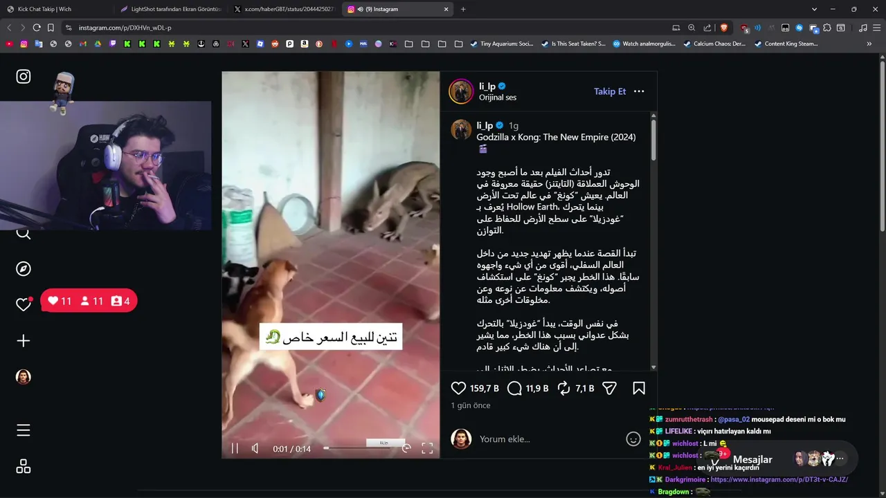Click LIFELIKE username in chat
The height and width of the screenshot is (498, 886).
coord(679,431)
